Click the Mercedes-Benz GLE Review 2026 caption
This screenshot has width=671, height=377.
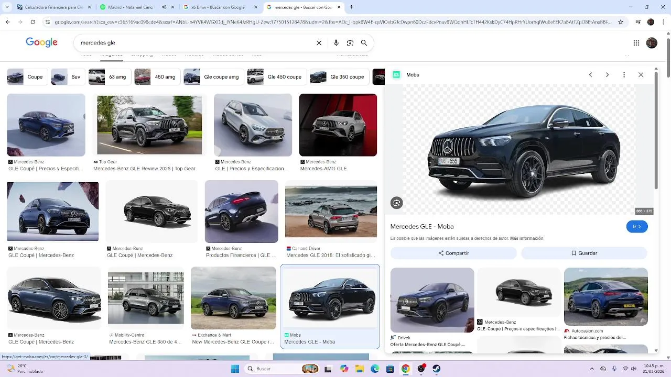pyautogui.click(x=144, y=169)
